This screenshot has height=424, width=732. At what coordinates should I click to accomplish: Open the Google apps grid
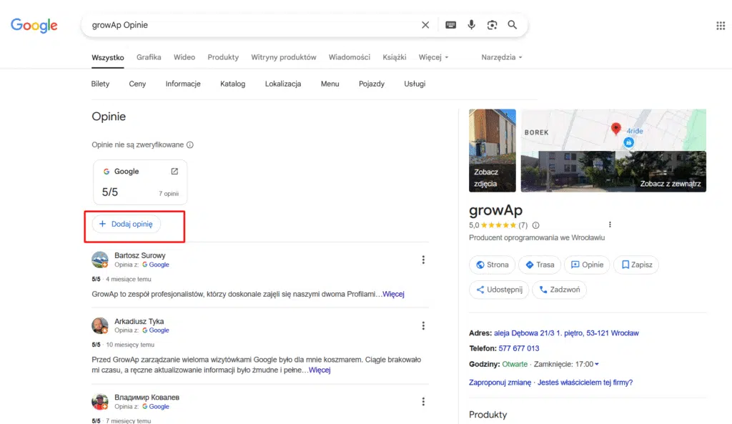[721, 26]
